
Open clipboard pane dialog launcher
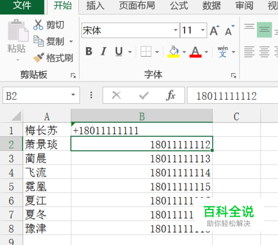pyautogui.click(x=73, y=75)
